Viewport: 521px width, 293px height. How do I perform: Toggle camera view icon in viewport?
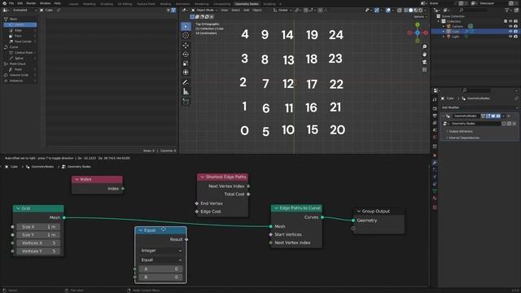pyautogui.click(x=424, y=62)
